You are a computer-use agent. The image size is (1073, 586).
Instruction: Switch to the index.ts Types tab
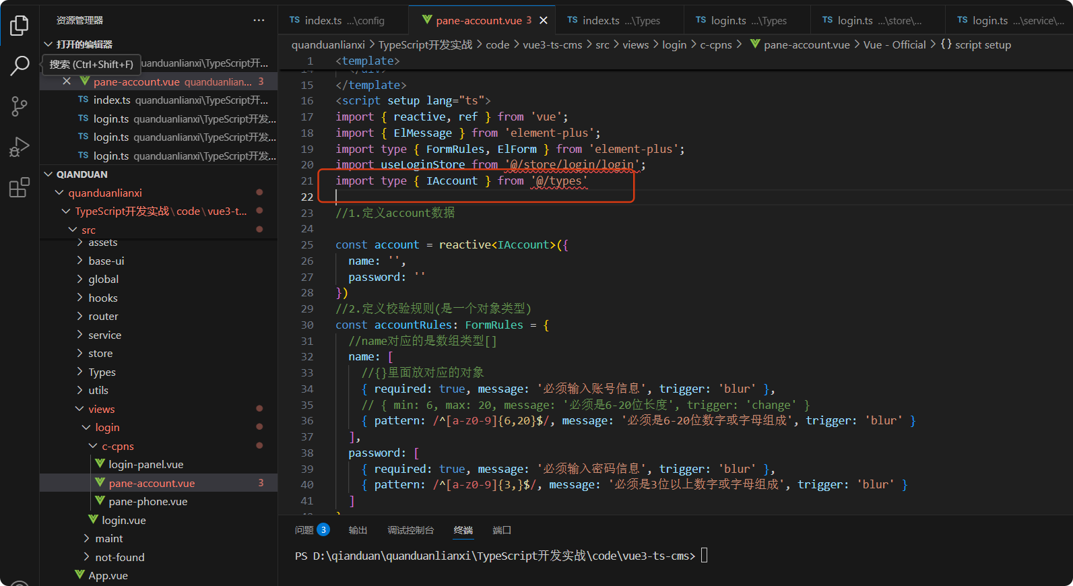pos(620,20)
